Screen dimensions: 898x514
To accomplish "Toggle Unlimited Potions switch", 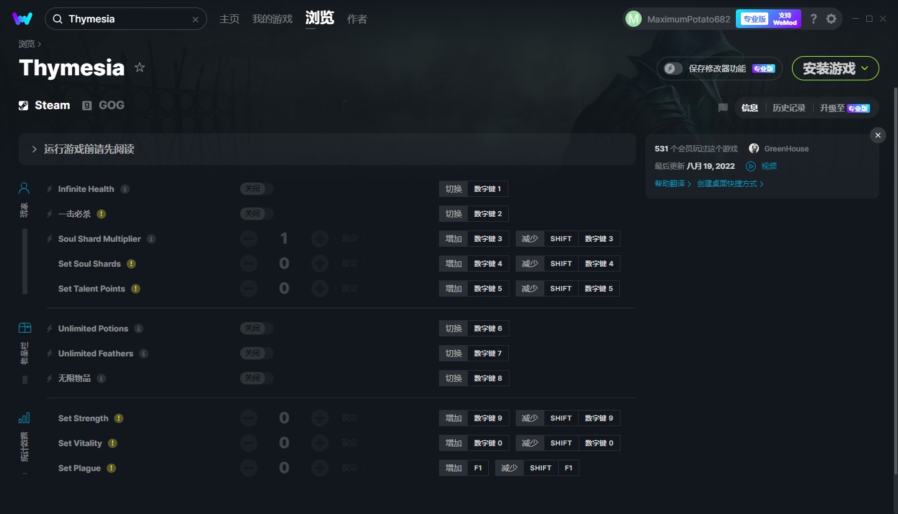I will [256, 328].
